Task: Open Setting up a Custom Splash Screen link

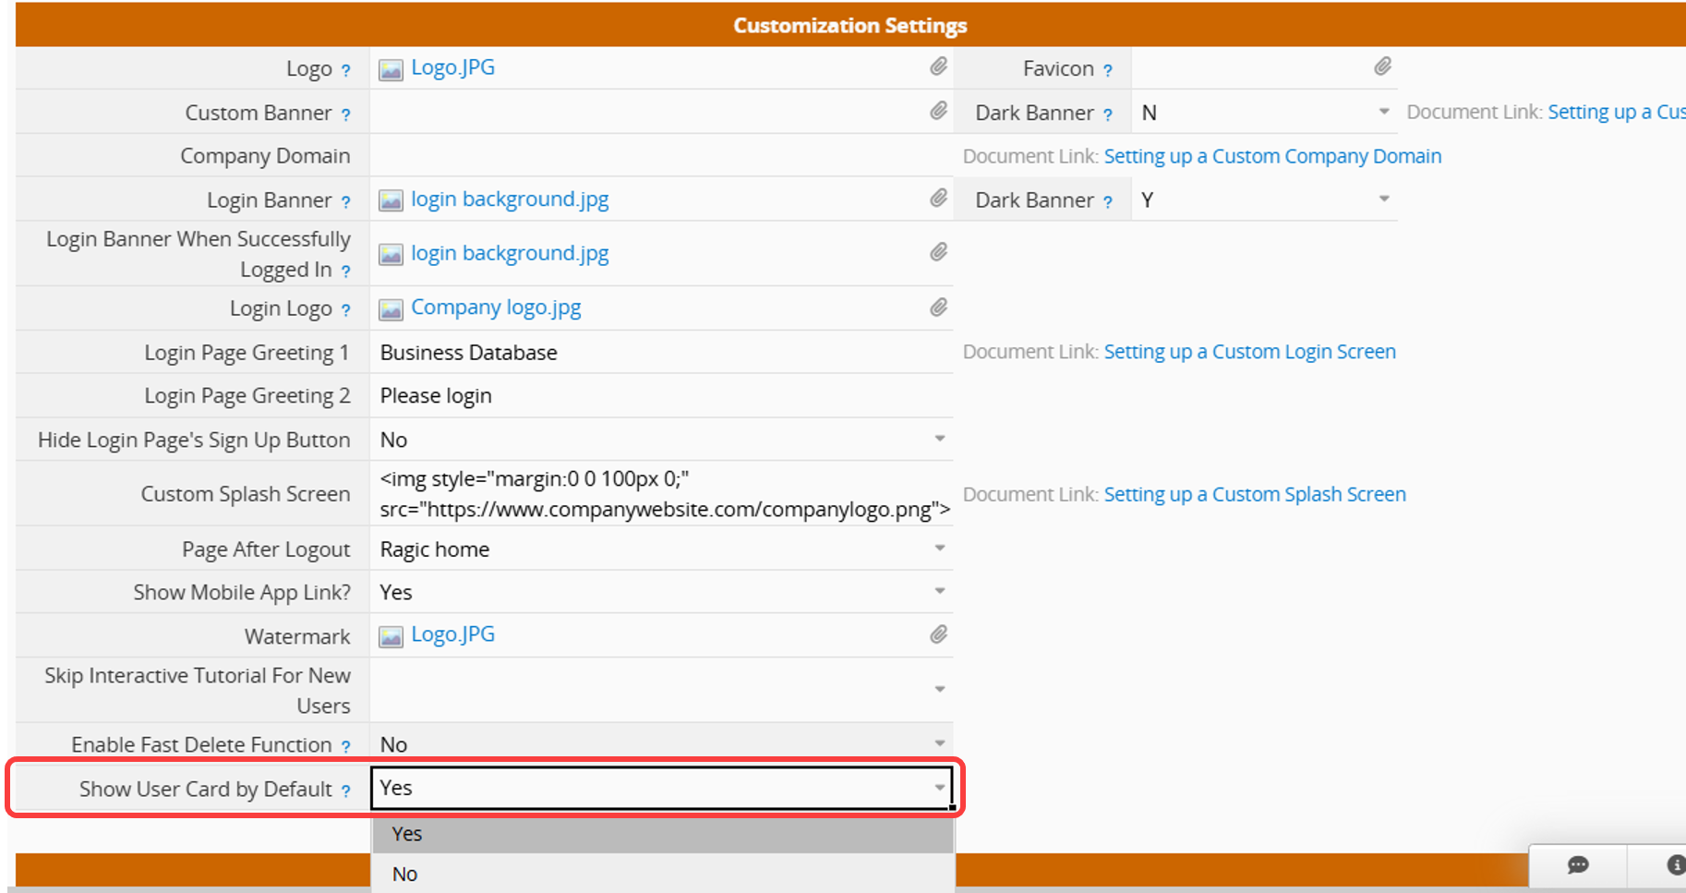Action: click(x=1254, y=494)
